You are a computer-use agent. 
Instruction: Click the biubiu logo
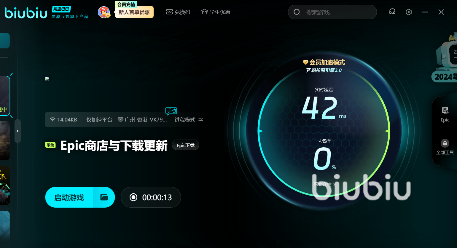pyautogui.click(x=26, y=13)
